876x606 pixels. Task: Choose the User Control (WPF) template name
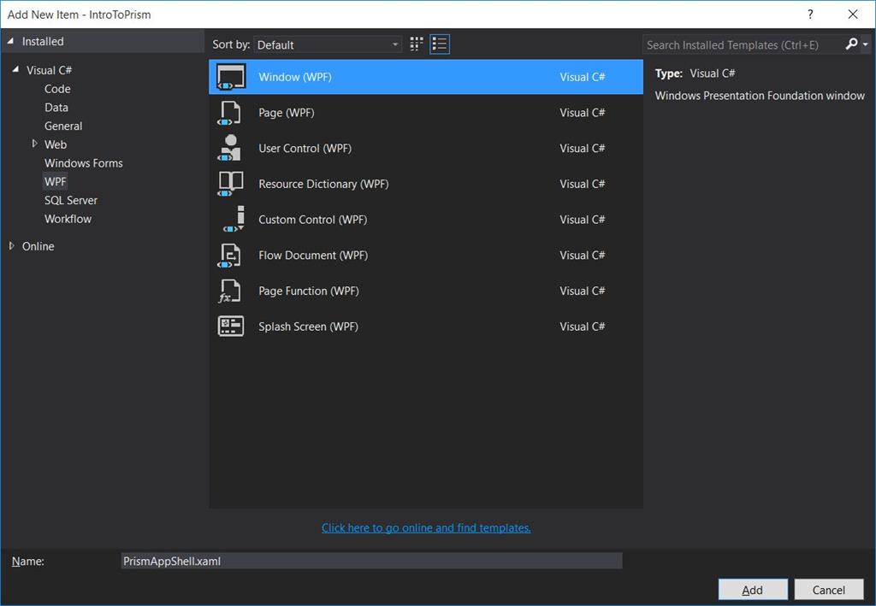(305, 149)
